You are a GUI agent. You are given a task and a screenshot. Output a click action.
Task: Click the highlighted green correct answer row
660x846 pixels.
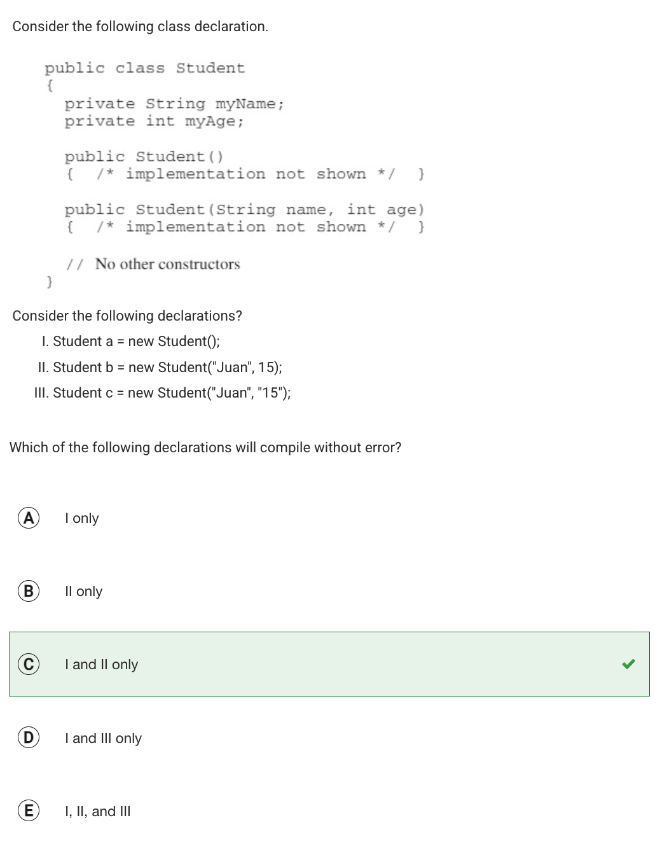329,664
